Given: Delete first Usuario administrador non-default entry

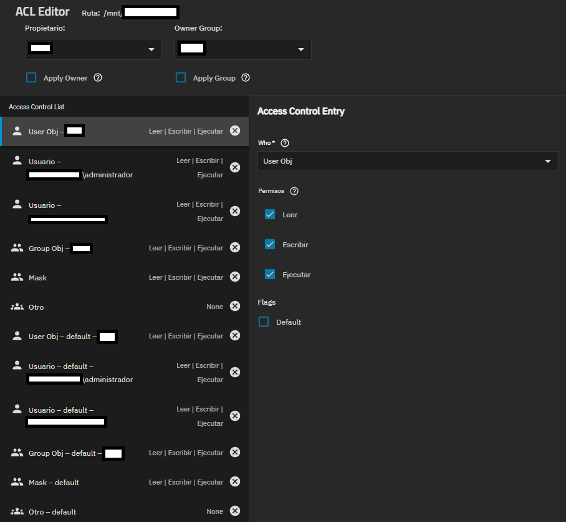Looking at the screenshot, I should [x=235, y=167].
